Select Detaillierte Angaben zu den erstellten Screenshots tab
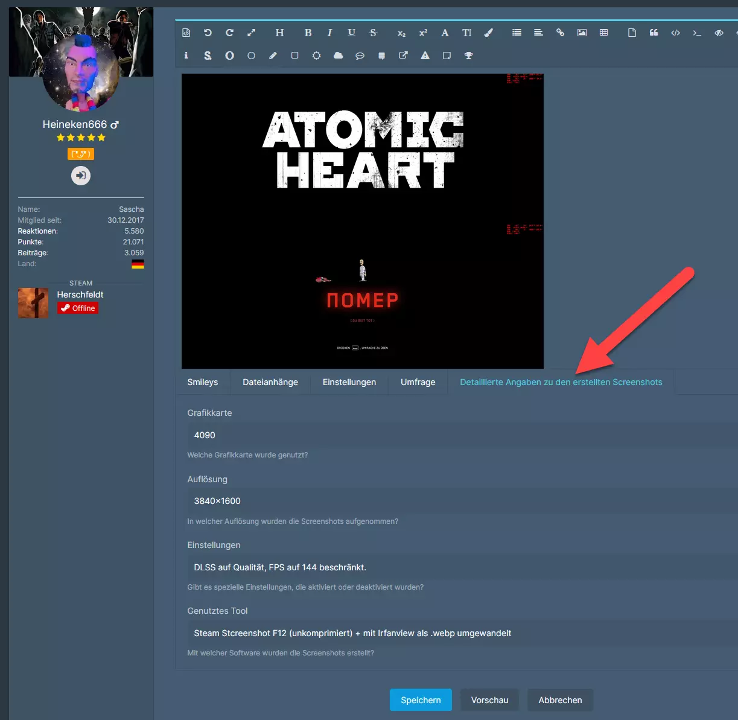This screenshot has width=738, height=720. (x=561, y=382)
